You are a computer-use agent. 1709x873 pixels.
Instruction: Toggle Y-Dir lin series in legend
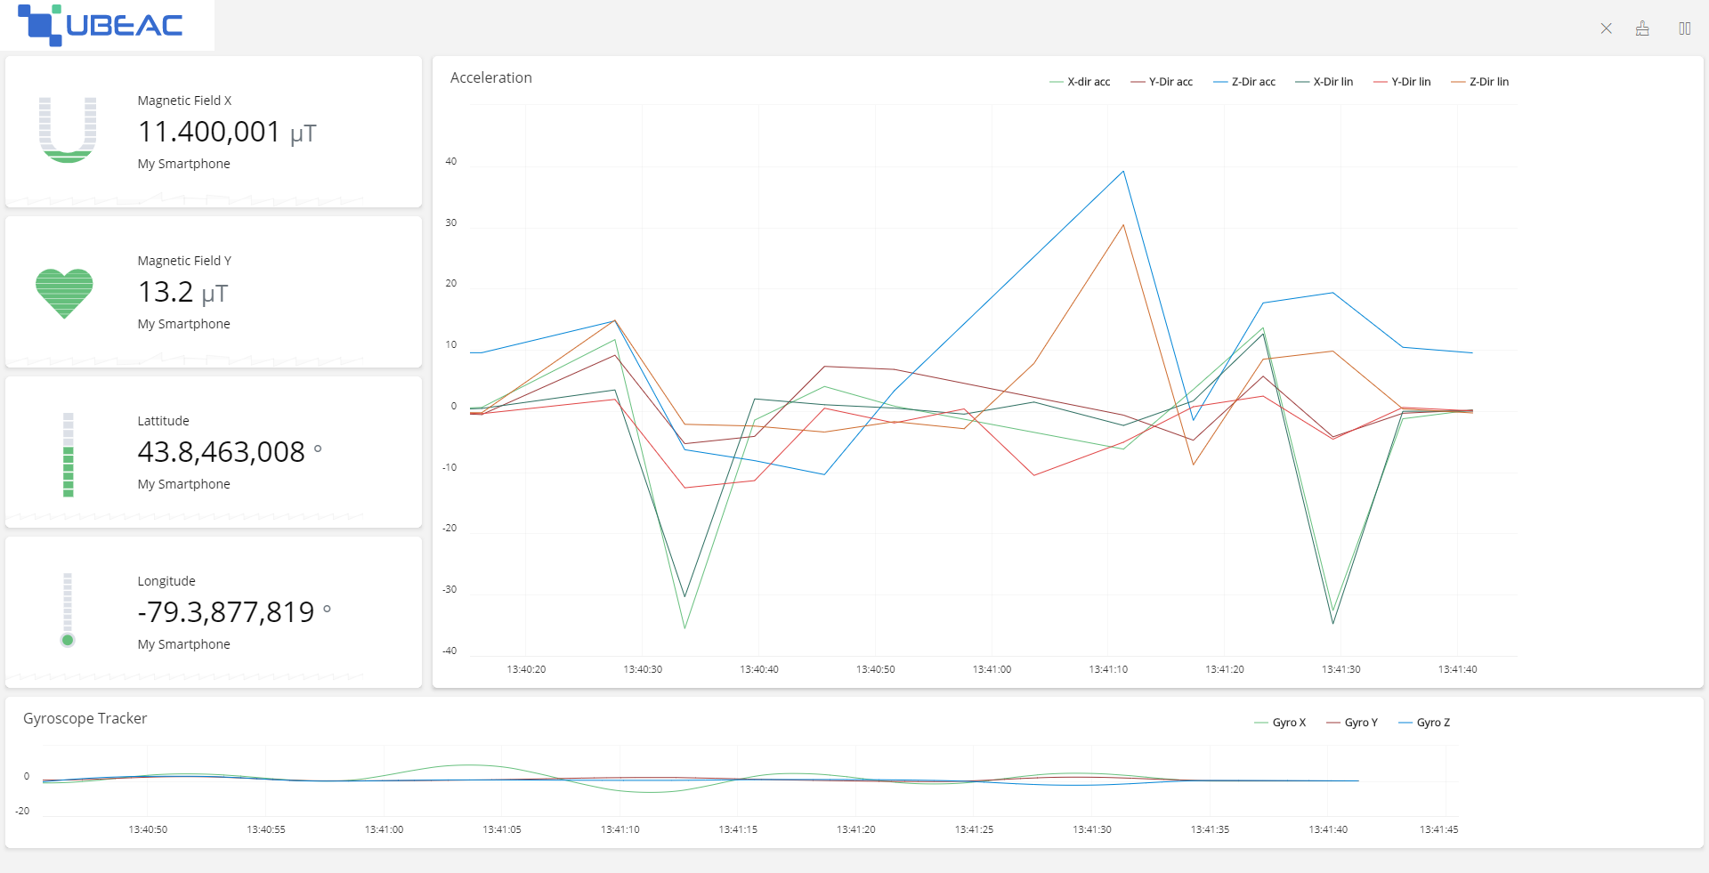1402,82
